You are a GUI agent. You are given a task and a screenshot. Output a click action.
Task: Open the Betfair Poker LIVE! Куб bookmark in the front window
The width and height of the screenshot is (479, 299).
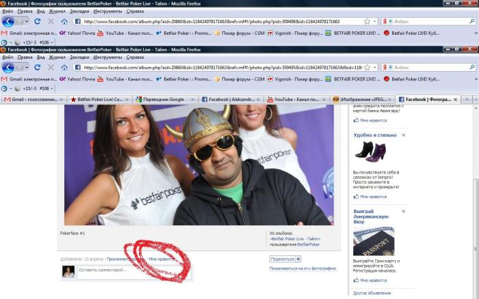point(411,79)
